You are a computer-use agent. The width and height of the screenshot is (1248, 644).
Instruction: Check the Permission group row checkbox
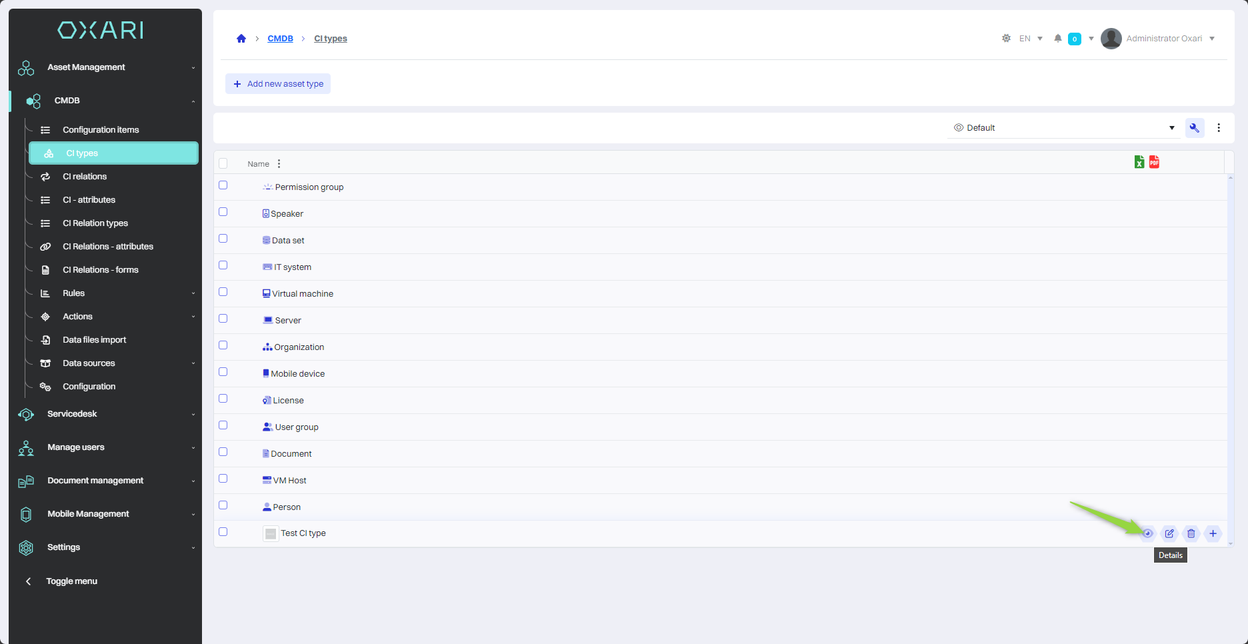pyautogui.click(x=223, y=185)
